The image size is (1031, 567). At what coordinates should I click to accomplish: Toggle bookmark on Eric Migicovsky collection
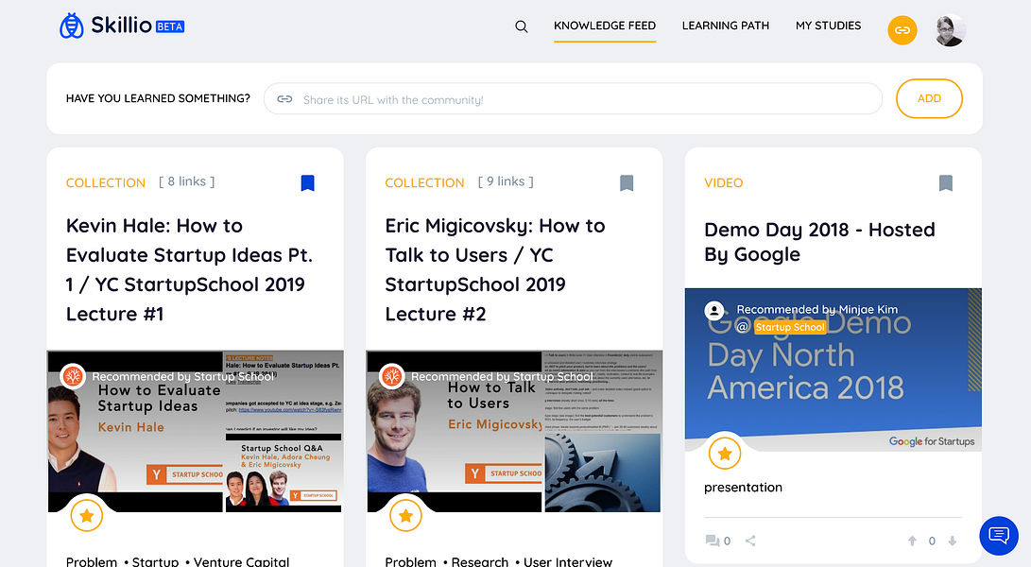coord(627,183)
